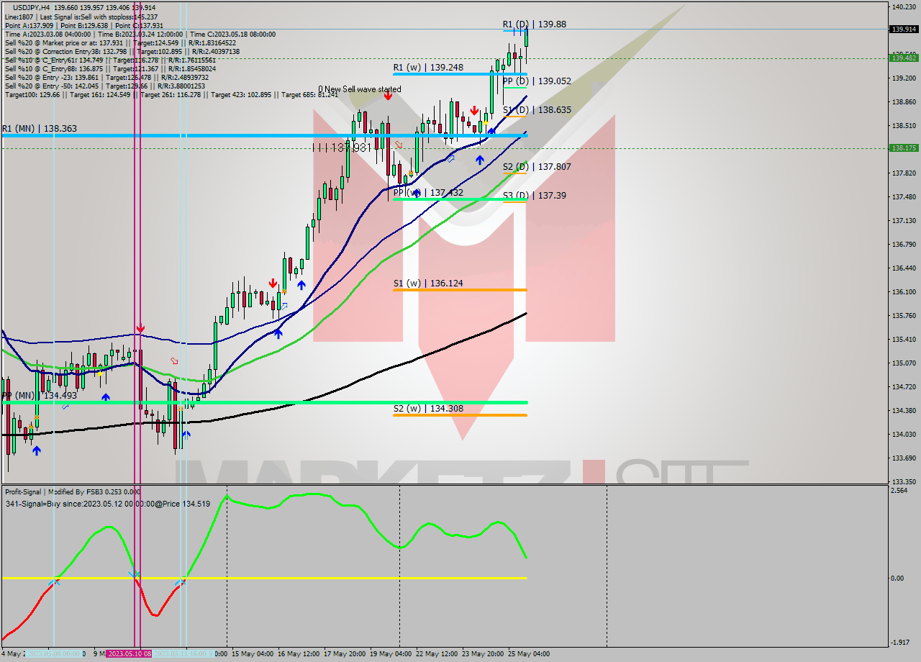The image size is (921, 662).
Task: Click the 2.564 indicator scale value
Action: pos(899,491)
